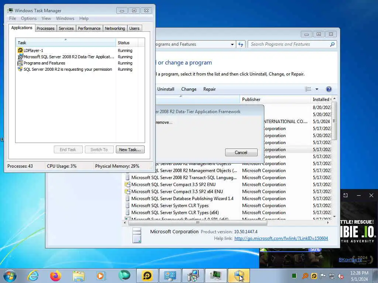Click Repair in Programs and Features toolbar
This screenshot has width=378, height=283.
tap(209, 89)
